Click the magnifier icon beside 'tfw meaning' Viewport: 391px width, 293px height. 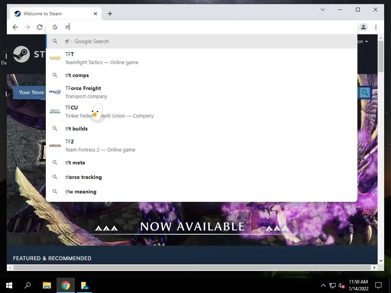55,192
